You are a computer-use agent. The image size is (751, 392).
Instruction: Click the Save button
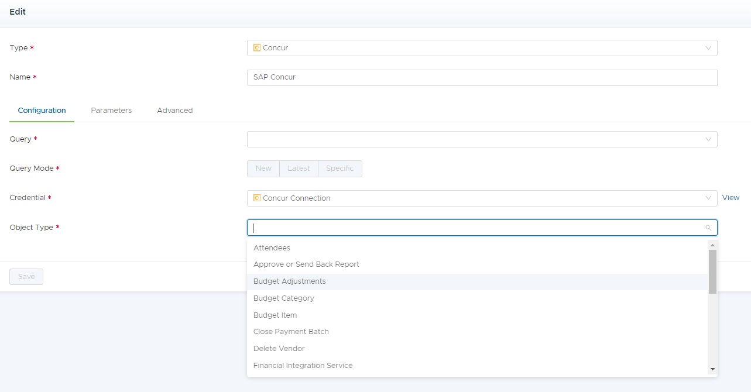[26, 276]
